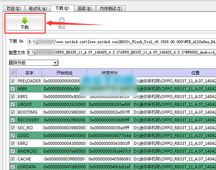This screenshot has width=216, height=170.
Task: Select the PRELOADER name cell
Action: (x=29, y=81)
